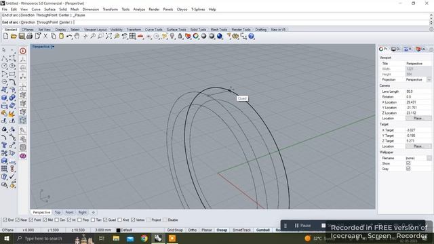
Task: Toggle Ortho in status bar
Action: (x=193, y=230)
